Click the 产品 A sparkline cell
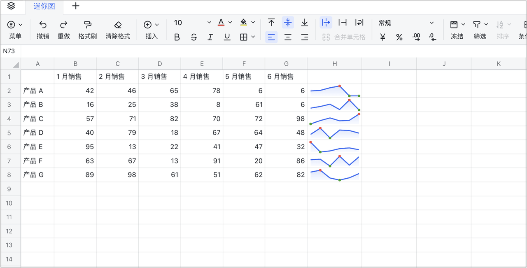The height and width of the screenshot is (268, 527). (334, 91)
